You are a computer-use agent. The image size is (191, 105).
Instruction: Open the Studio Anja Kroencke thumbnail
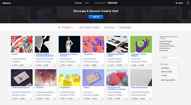click(x=22, y=78)
